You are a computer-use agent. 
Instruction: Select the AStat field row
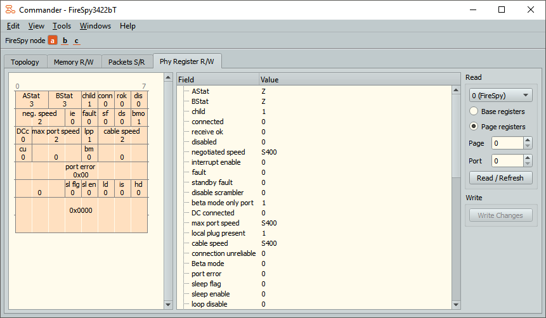coord(315,91)
